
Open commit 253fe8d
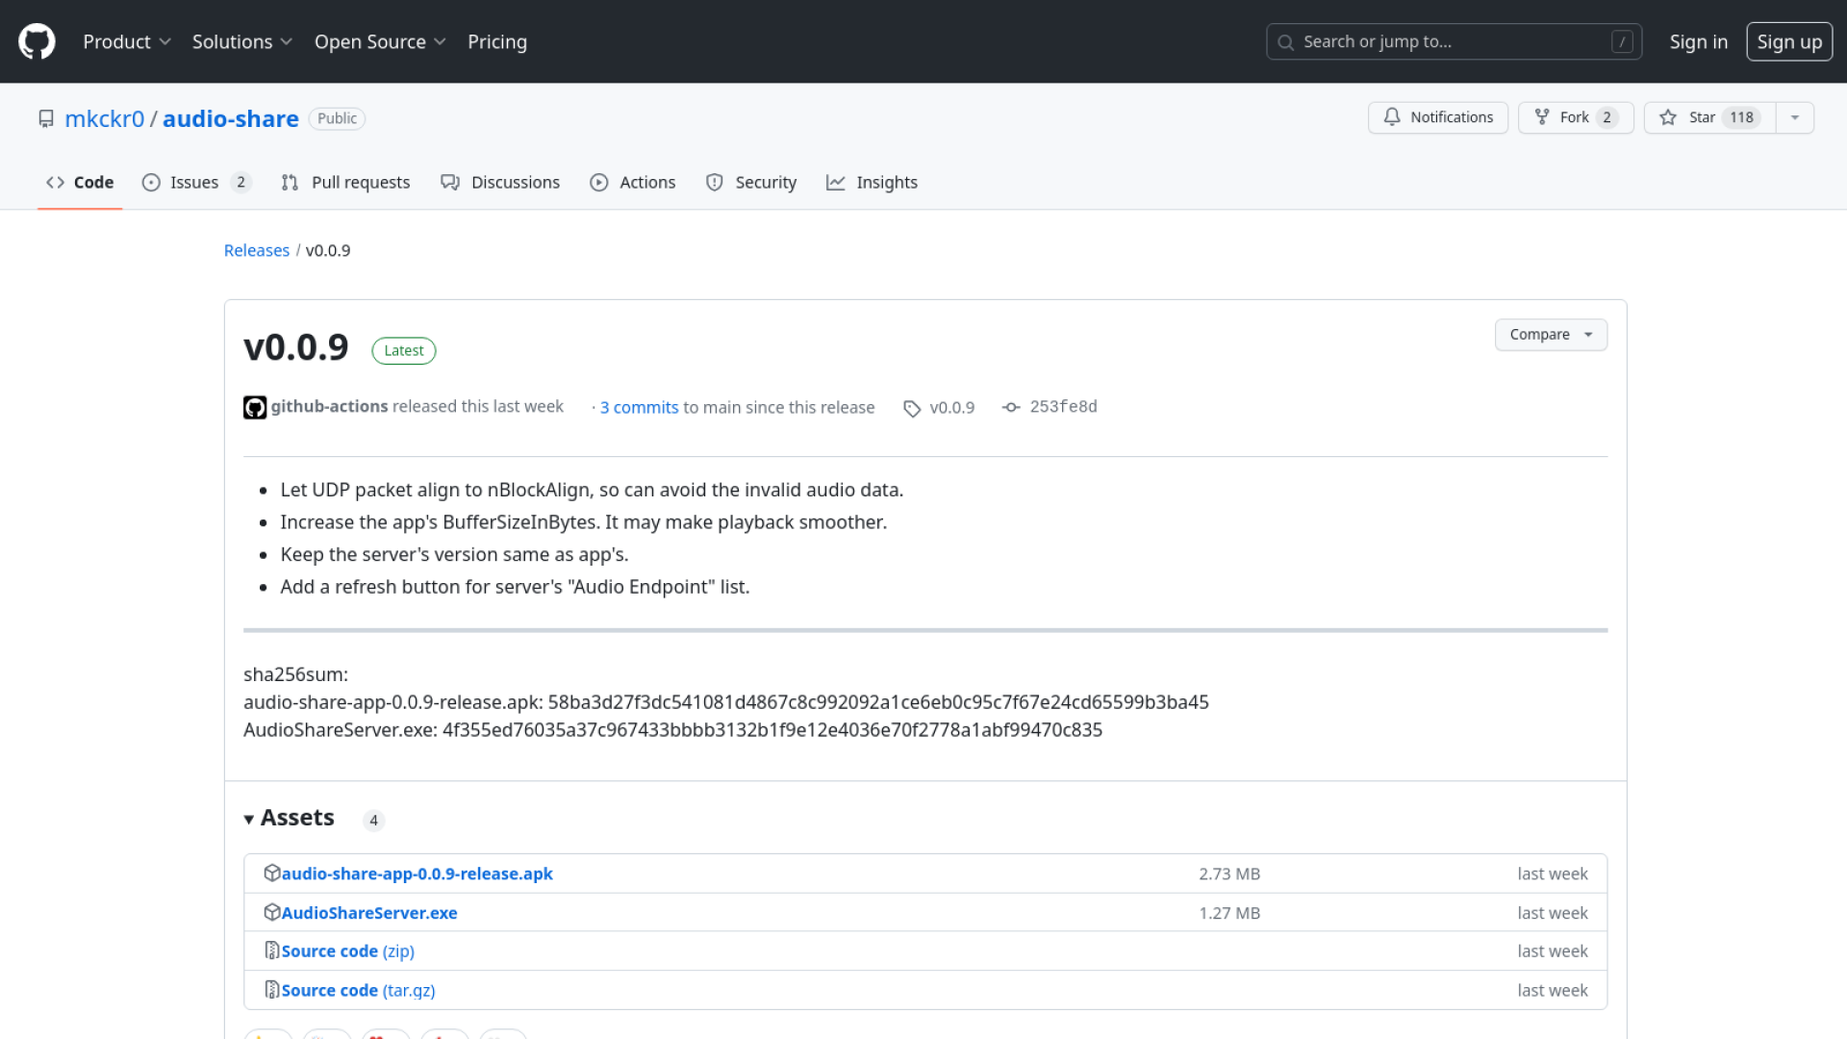tap(1062, 407)
